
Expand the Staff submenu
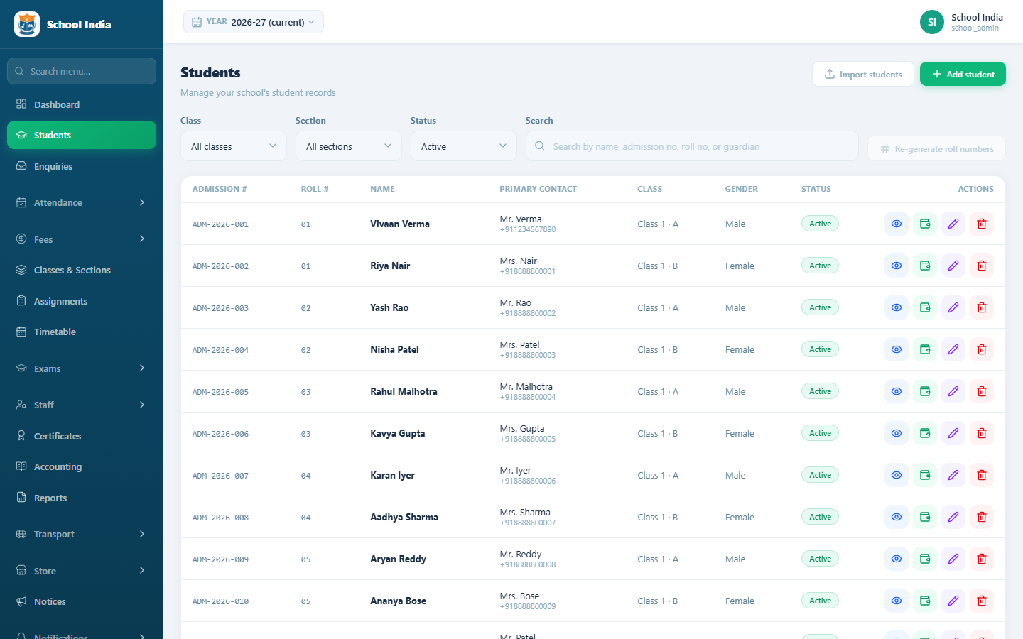click(x=82, y=405)
